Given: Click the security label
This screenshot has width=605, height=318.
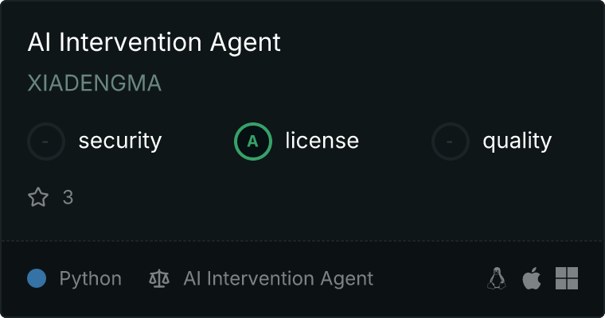Looking at the screenshot, I should 119,142.
